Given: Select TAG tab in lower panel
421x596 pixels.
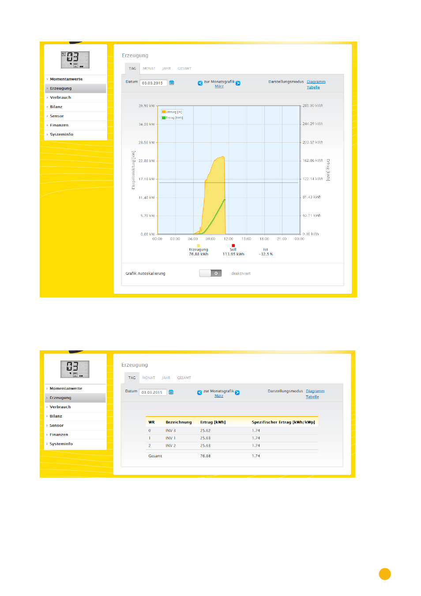Looking at the screenshot, I should tap(132, 378).
